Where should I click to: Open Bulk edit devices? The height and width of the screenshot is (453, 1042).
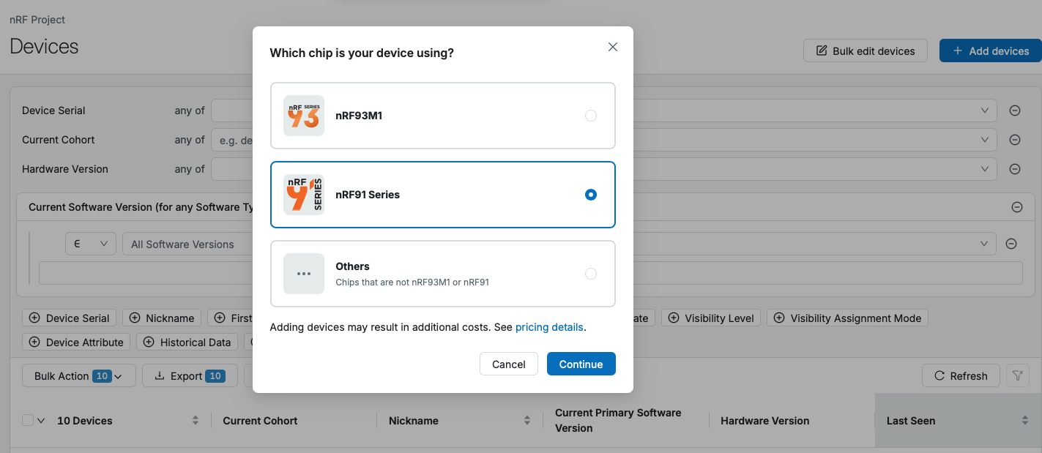[x=866, y=50]
